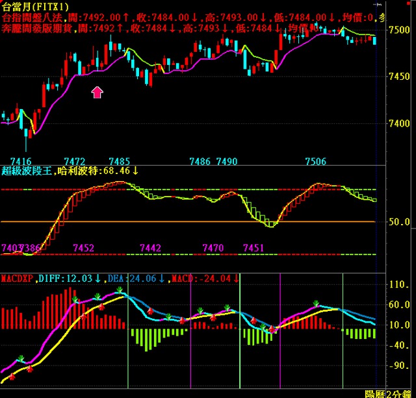Click the DEA:24.06 value
This screenshot has width=416, height=398.
coord(136,279)
